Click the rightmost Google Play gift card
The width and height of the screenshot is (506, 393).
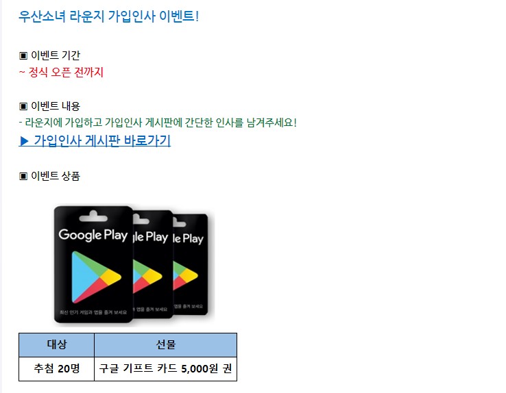pos(191,264)
